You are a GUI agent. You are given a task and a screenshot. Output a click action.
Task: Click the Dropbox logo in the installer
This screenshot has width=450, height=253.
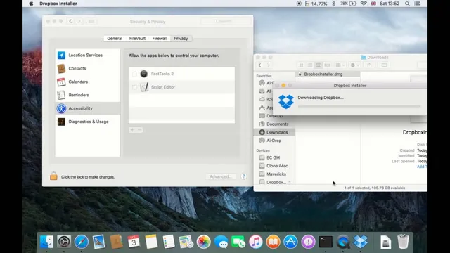286,101
